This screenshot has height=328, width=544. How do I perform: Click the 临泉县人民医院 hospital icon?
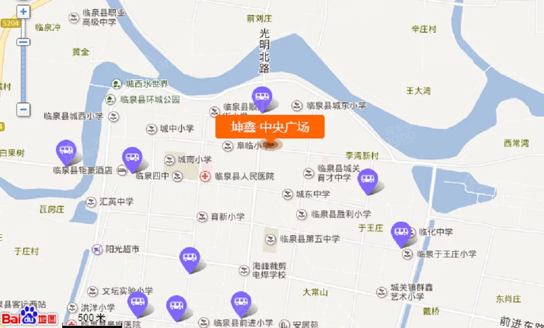click(x=205, y=176)
